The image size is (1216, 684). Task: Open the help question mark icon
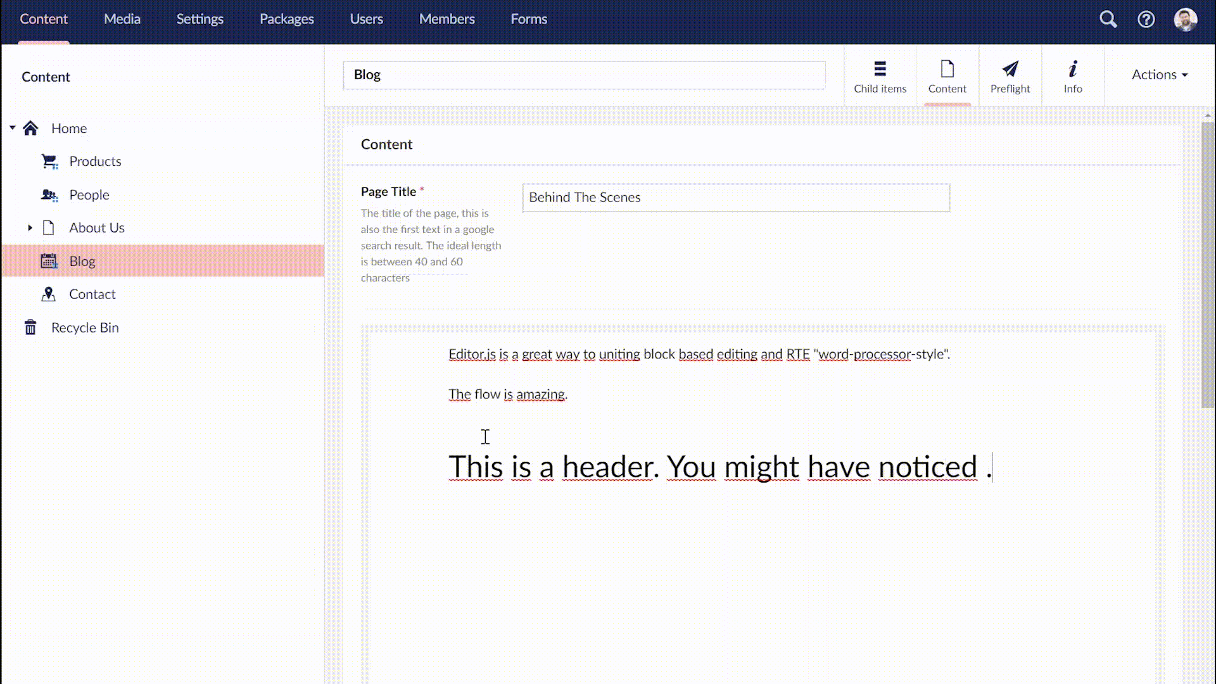(1146, 19)
